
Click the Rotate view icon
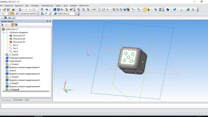coord(104,9)
